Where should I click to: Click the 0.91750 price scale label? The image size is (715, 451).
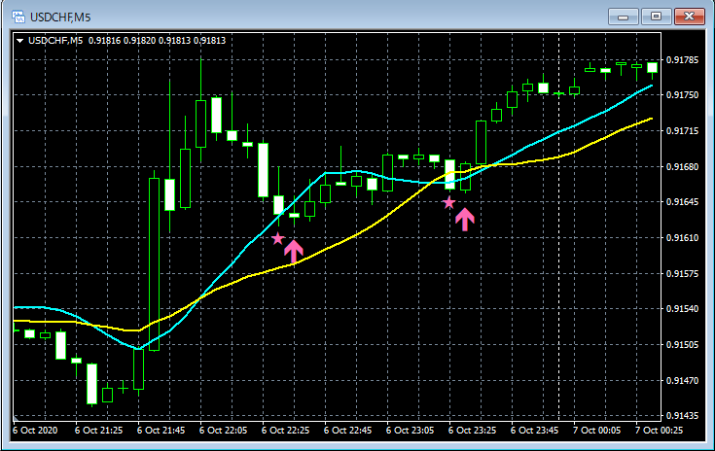point(682,95)
